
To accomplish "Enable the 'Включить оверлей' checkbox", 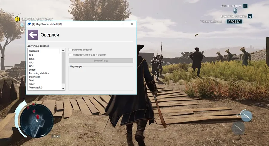I will 70,50.
